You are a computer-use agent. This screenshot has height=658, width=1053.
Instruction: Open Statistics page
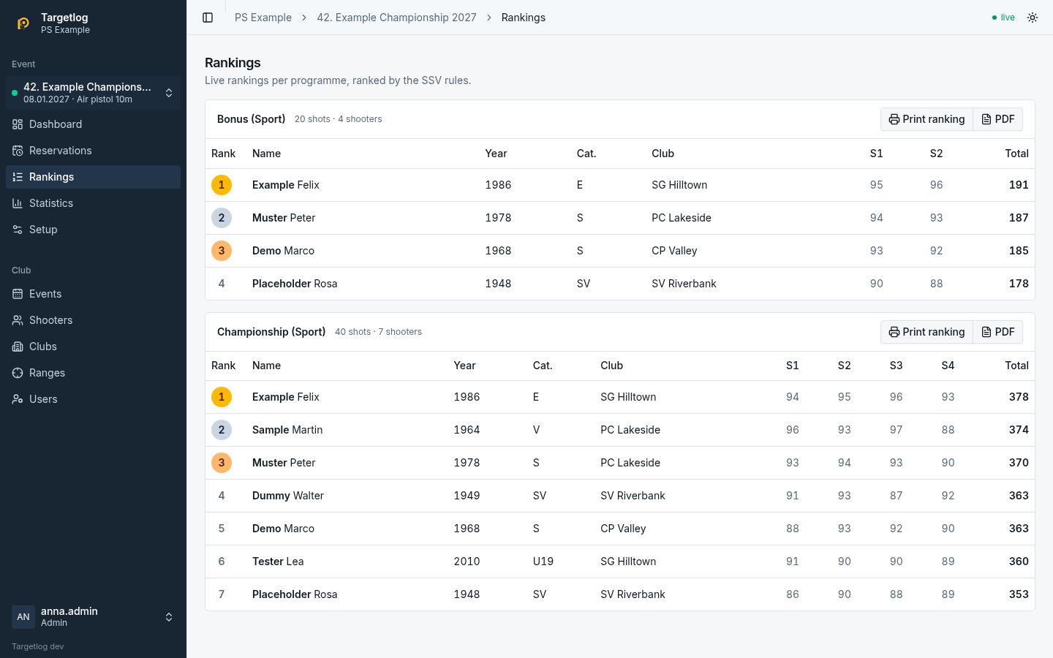click(93, 203)
